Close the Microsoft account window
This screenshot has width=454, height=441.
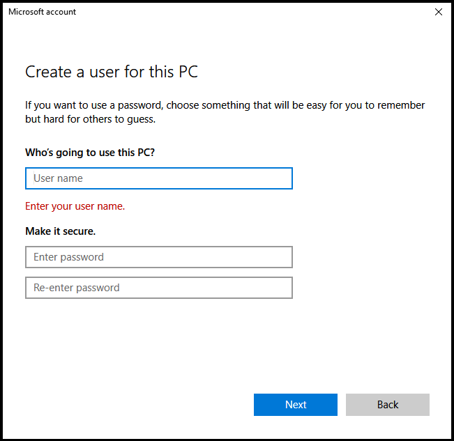pyautogui.click(x=439, y=12)
